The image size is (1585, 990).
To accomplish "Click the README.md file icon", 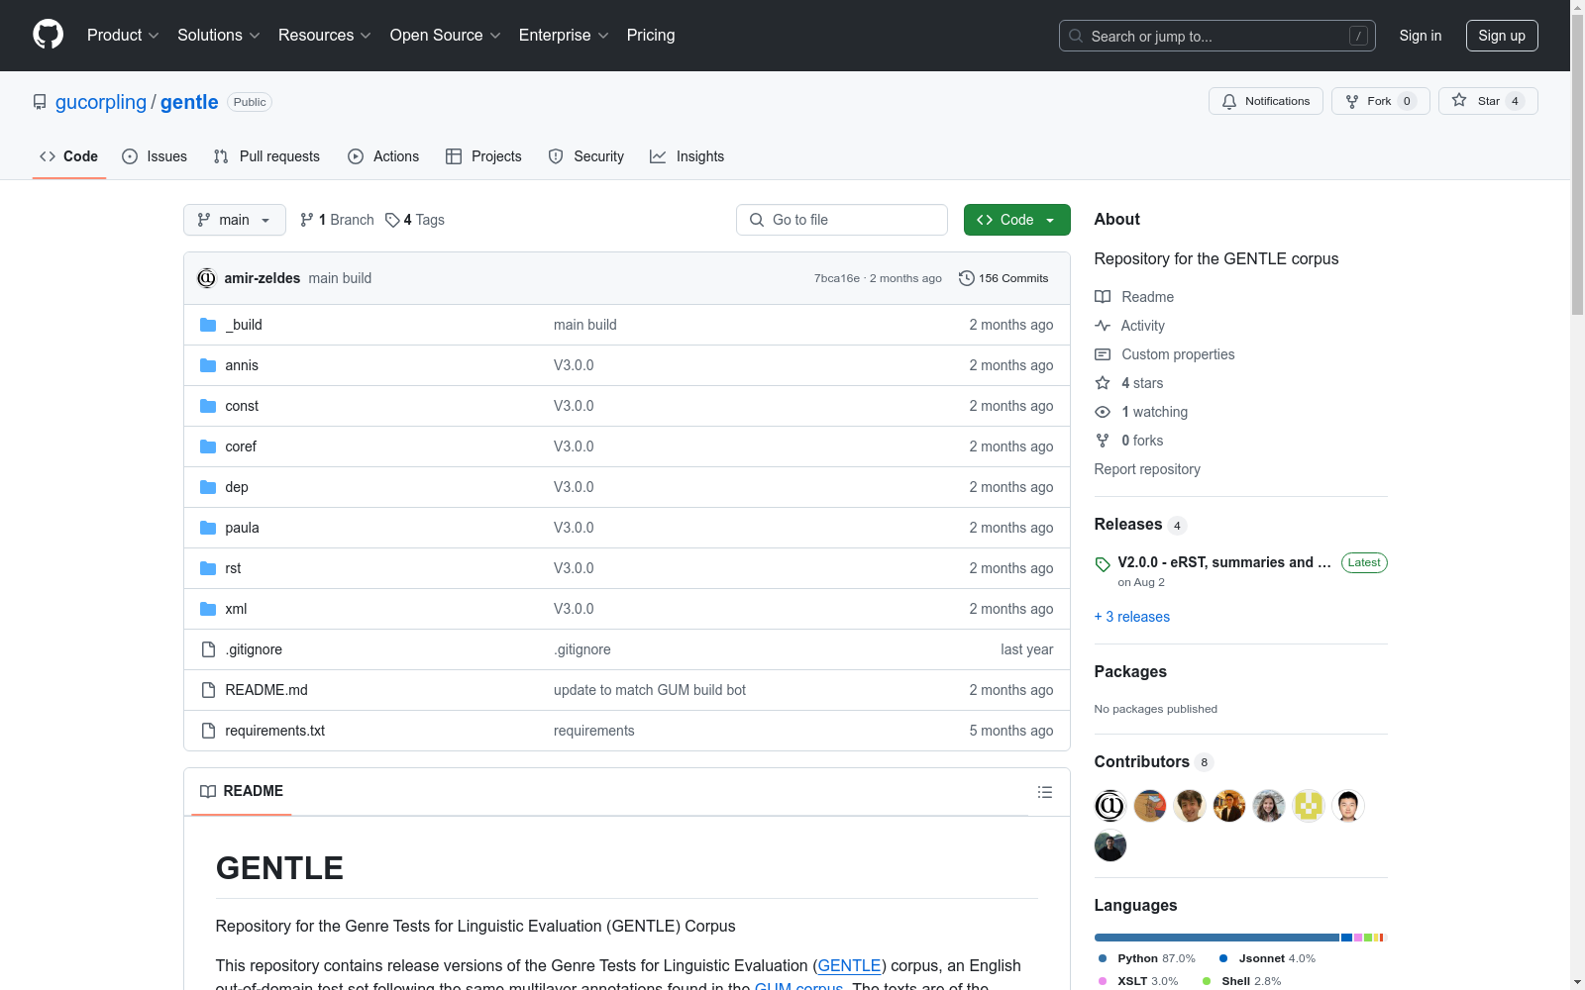I will (x=208, y=690).
